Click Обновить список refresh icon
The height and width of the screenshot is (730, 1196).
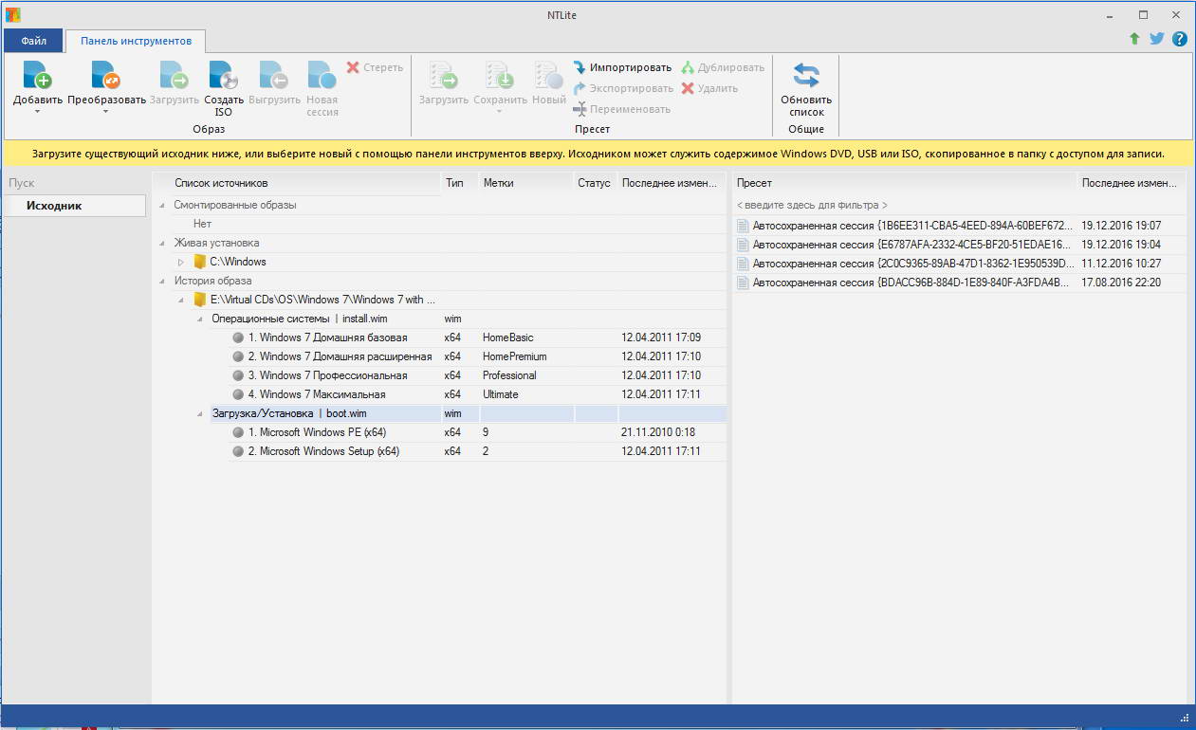point(806,75)
